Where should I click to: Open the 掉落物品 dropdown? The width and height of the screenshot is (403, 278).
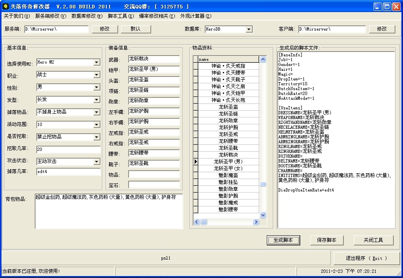click(97, 112)
